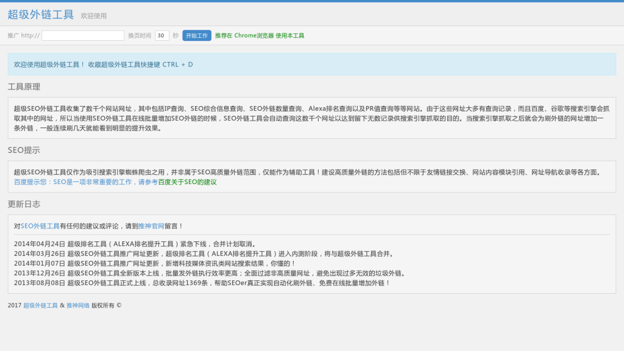This screenshot has width=624, height=351.
Task: Open the SEO外链工具 link in 更新日志
Action: pyautogui.click(x=40, y=226)
